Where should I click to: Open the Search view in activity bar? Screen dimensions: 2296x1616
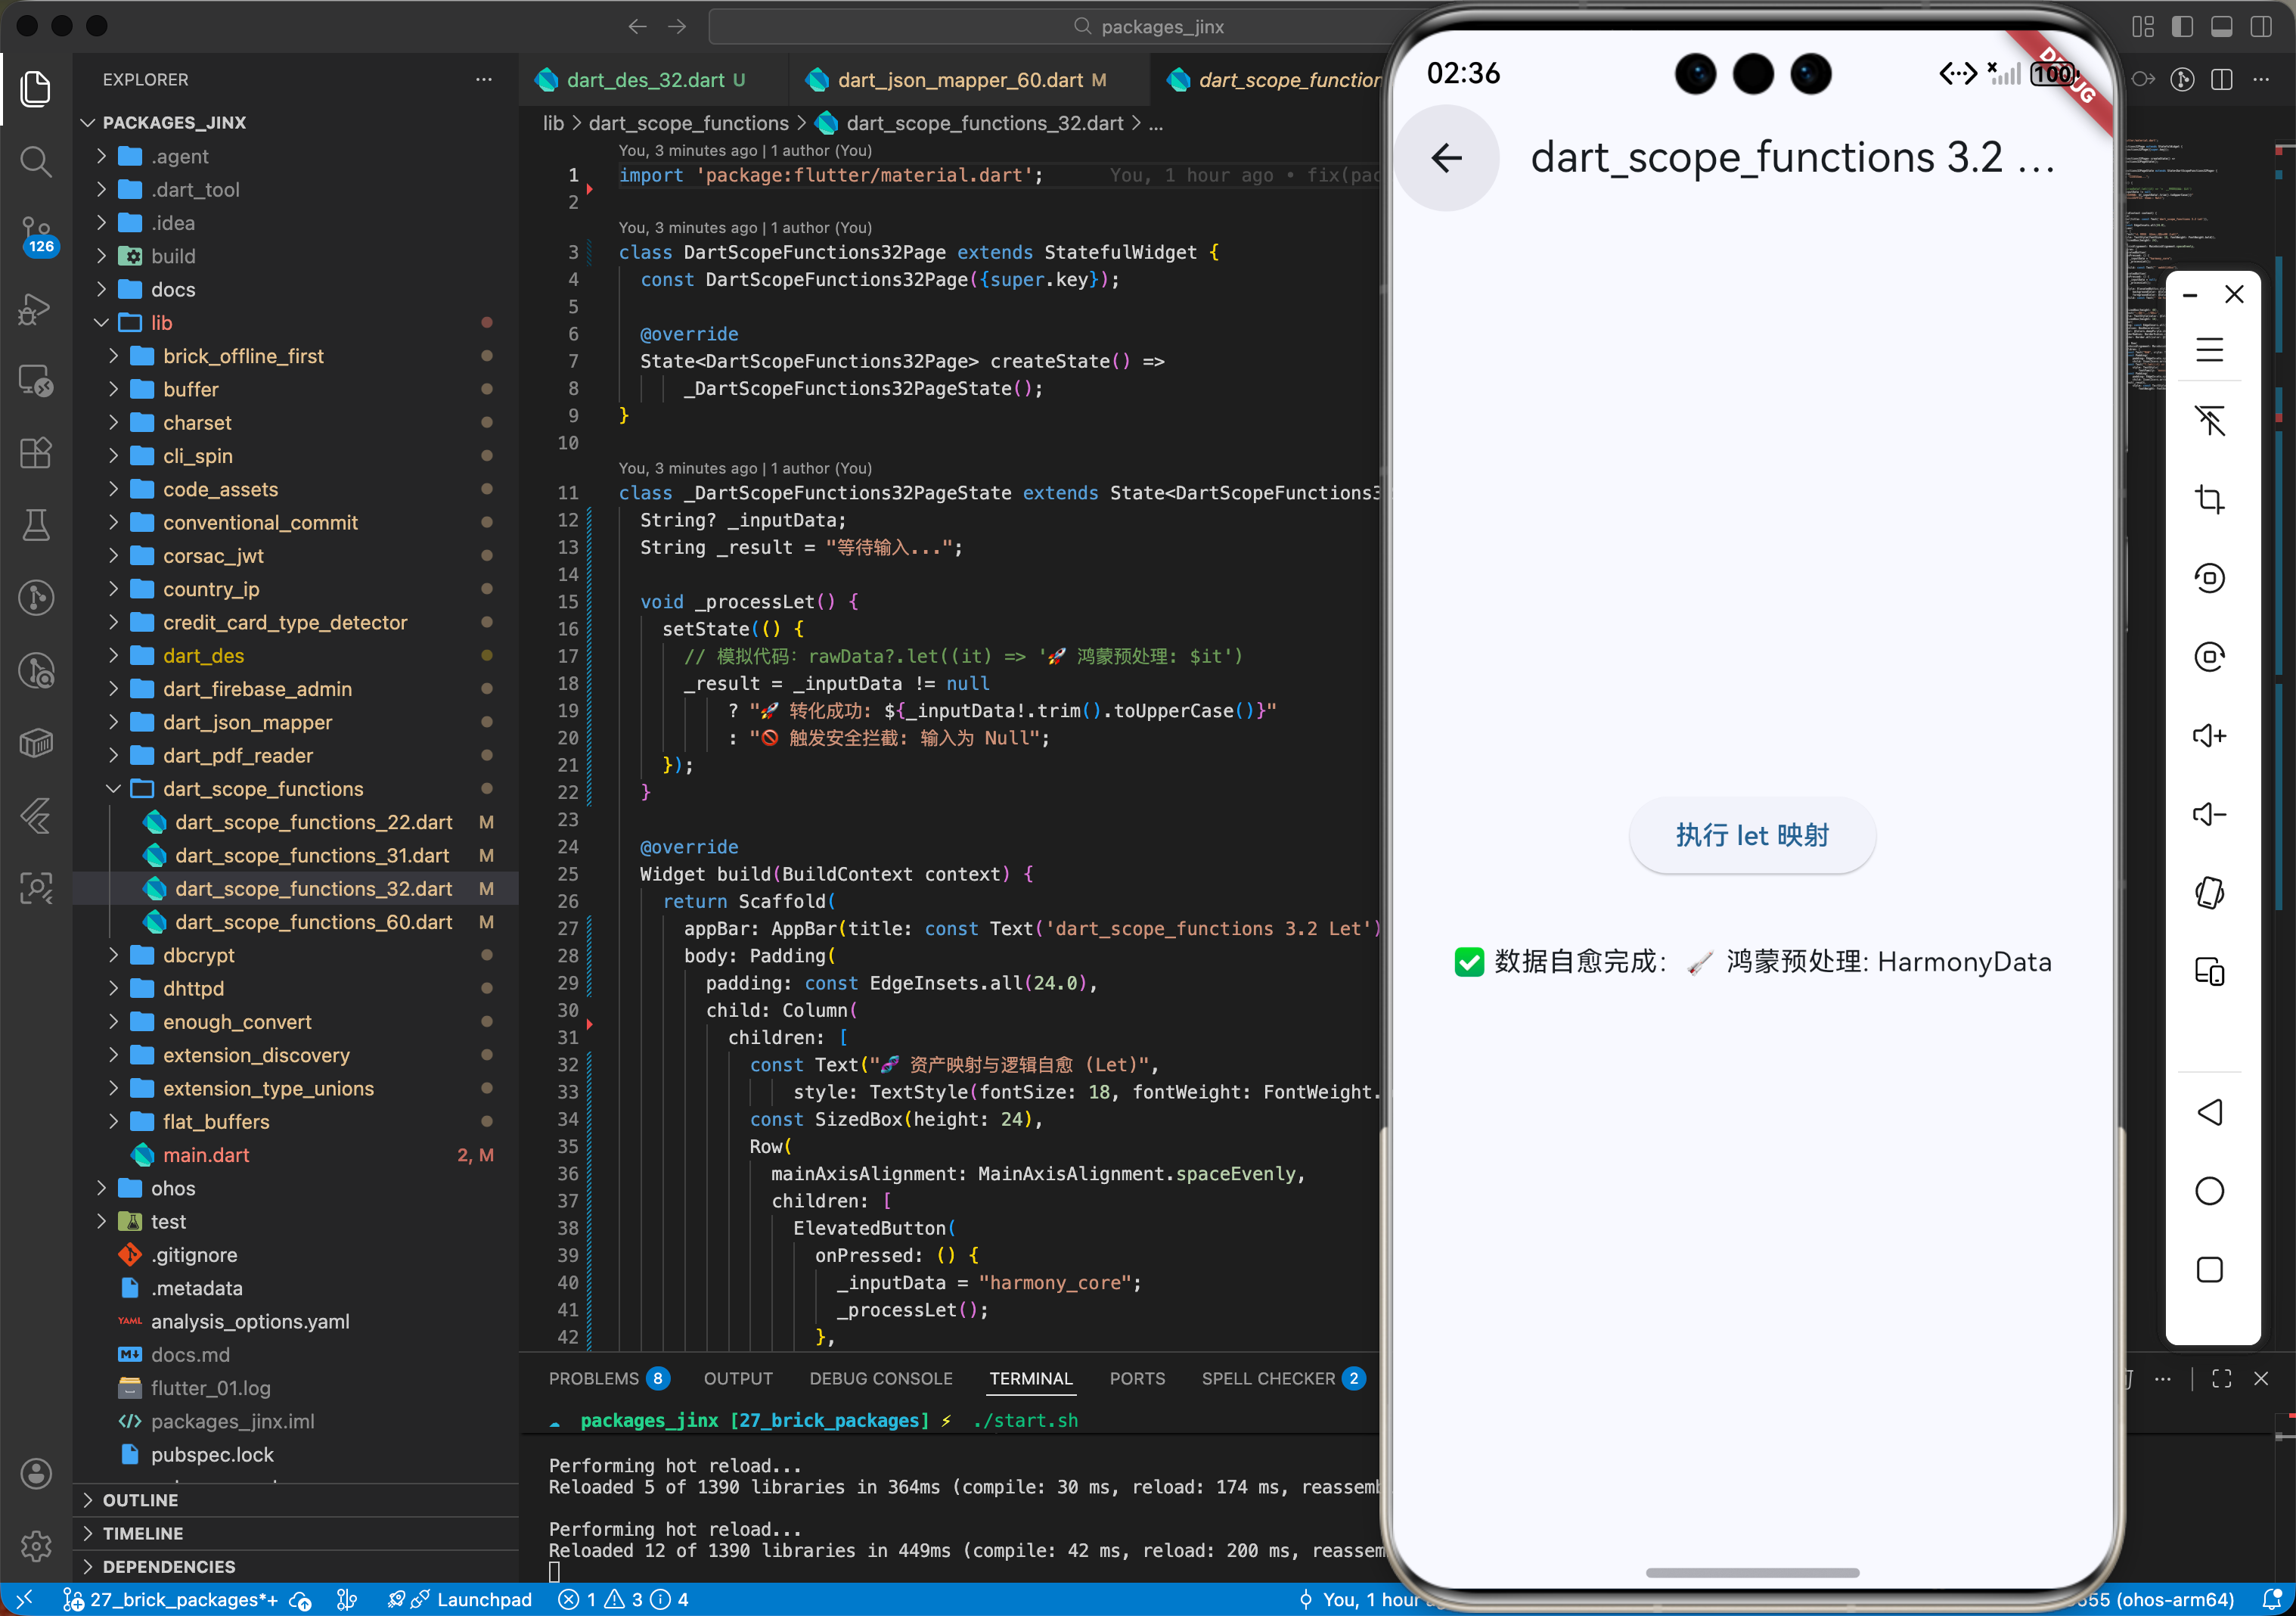[36, 161]
